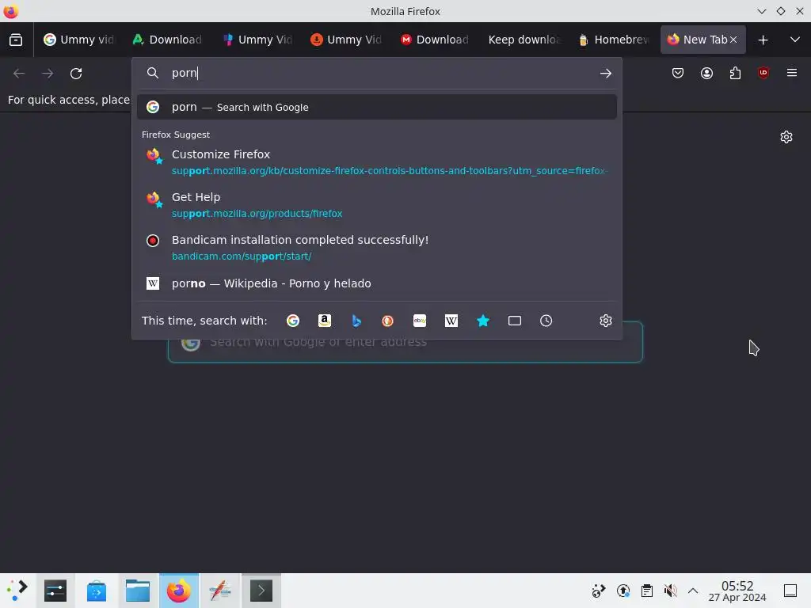
Task: Open search settings gear in dropdown
Action: pyautogui.click(x=606, y=321)
